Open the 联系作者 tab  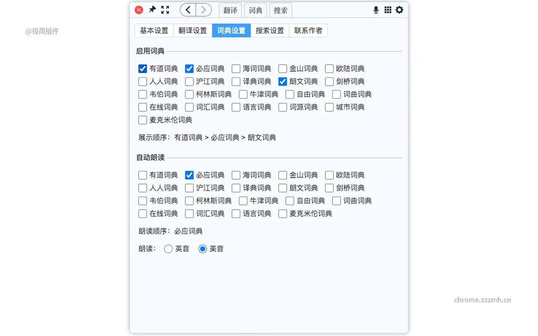click(x=309, y=30)
